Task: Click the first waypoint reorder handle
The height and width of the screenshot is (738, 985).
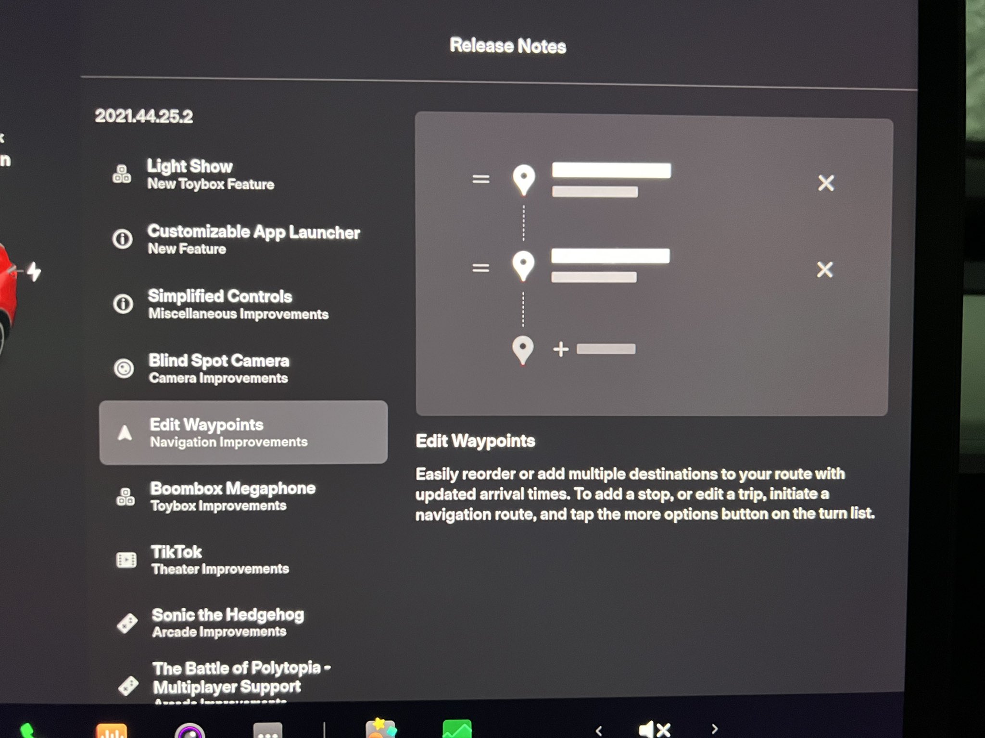Action: (x=480, y=179)
